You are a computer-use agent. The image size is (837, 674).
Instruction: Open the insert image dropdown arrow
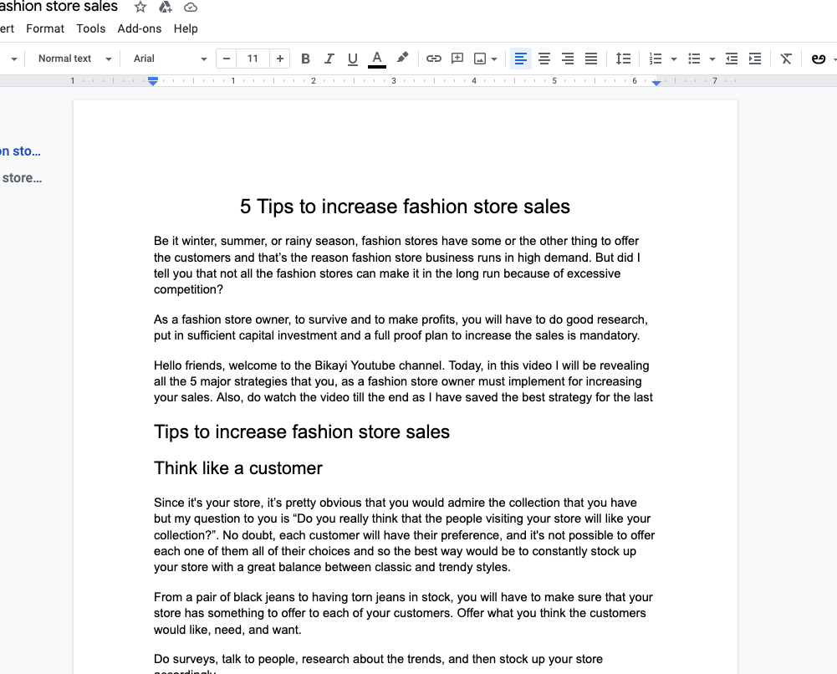tap(494, 59)
